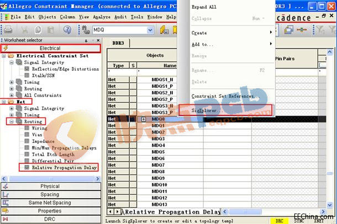This screenshot has height=224, width=337.
Task: Click the cascading windows icon in the toolbar
Action: click(x=288, y=30)
